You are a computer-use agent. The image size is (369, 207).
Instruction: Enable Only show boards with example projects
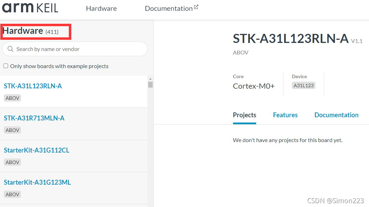coord(6,66)
